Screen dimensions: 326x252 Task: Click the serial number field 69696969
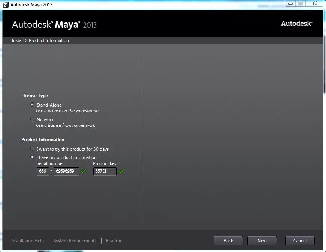tap(67, 171)
